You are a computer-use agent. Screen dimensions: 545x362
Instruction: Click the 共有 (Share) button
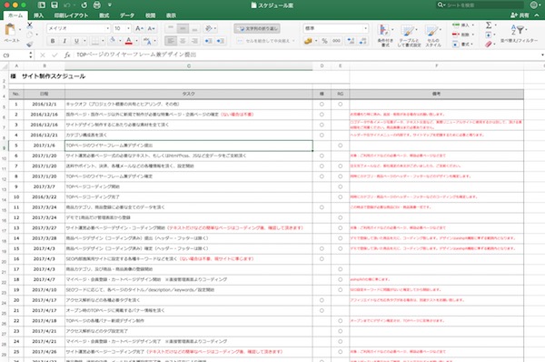[520, 15]
